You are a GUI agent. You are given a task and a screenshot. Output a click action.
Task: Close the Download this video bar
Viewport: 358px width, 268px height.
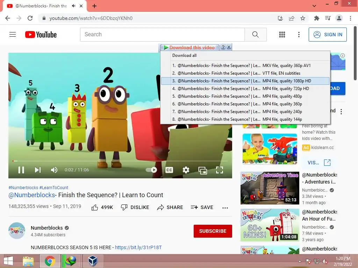point(229,47)
